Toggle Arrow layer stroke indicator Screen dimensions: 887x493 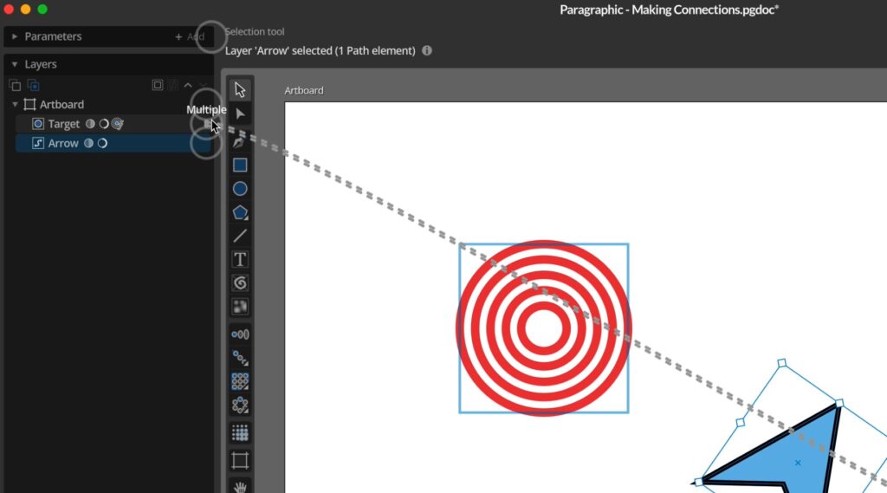click(102, 143)
